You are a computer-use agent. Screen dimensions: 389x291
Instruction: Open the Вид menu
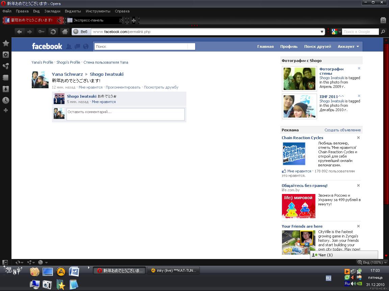coord(36,11)
